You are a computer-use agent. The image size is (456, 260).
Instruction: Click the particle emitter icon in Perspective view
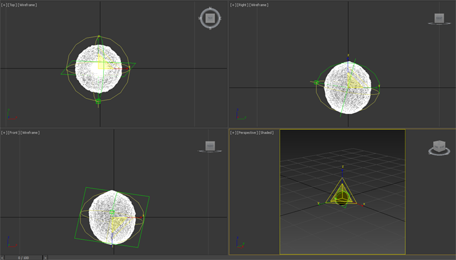click(342, 193)
